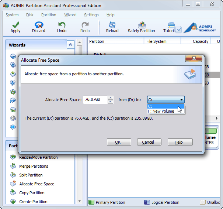Click the Discard toolbar icon
The height and width of the screenshot is (209, 223).
tap(39, 25)
